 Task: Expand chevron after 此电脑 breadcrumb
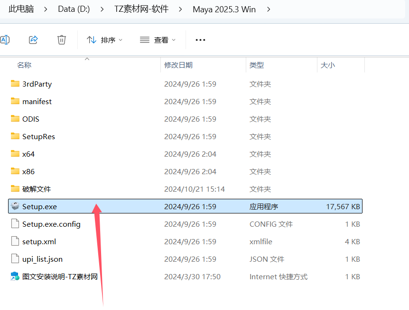point(46,9)
